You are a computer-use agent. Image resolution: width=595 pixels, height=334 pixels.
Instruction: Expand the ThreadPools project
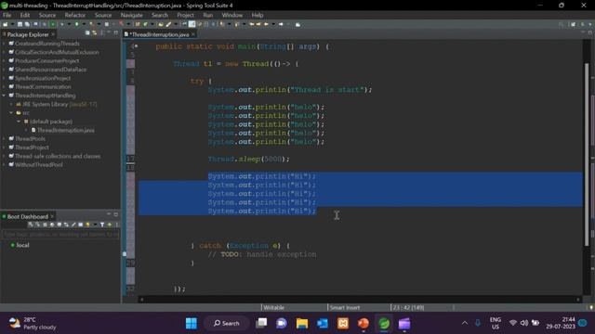coord(4,138)
